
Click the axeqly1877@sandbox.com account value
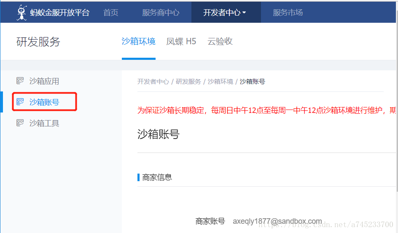[x=277, y=221]
